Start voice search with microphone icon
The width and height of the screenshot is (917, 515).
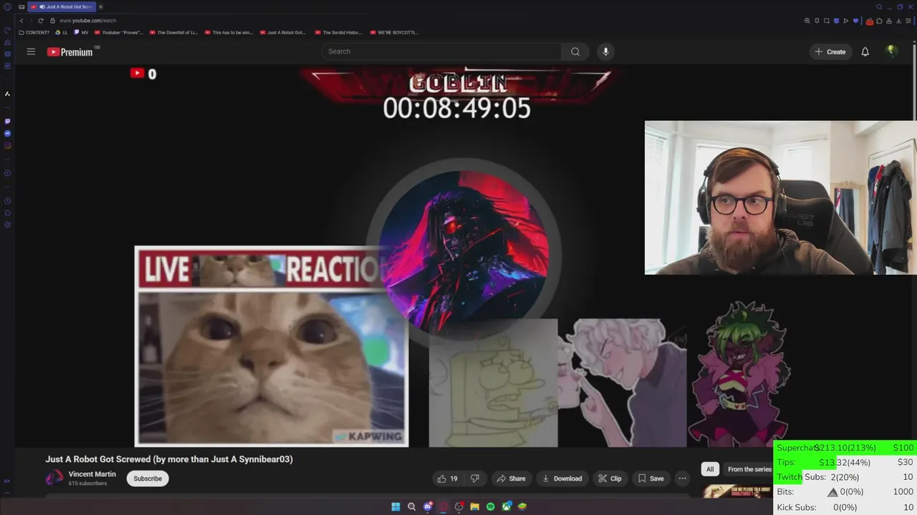(x=605, y=51)
